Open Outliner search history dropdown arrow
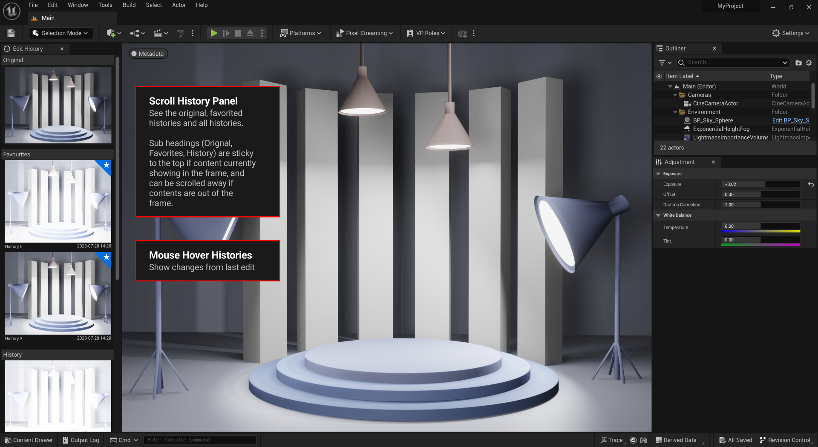 pos(785,63)
